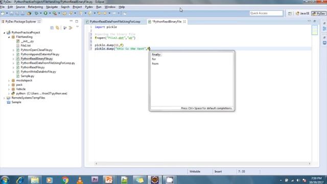Select PythonWriteDataIntoFile.py in the tree
Screen dimensions: 327x184
pyautogui.click(x=38, y=72)
